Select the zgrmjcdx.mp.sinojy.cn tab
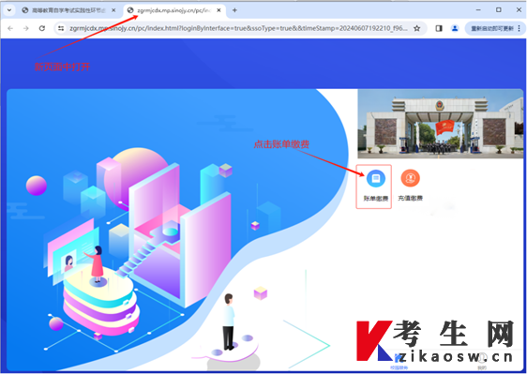 pos(174,10)
